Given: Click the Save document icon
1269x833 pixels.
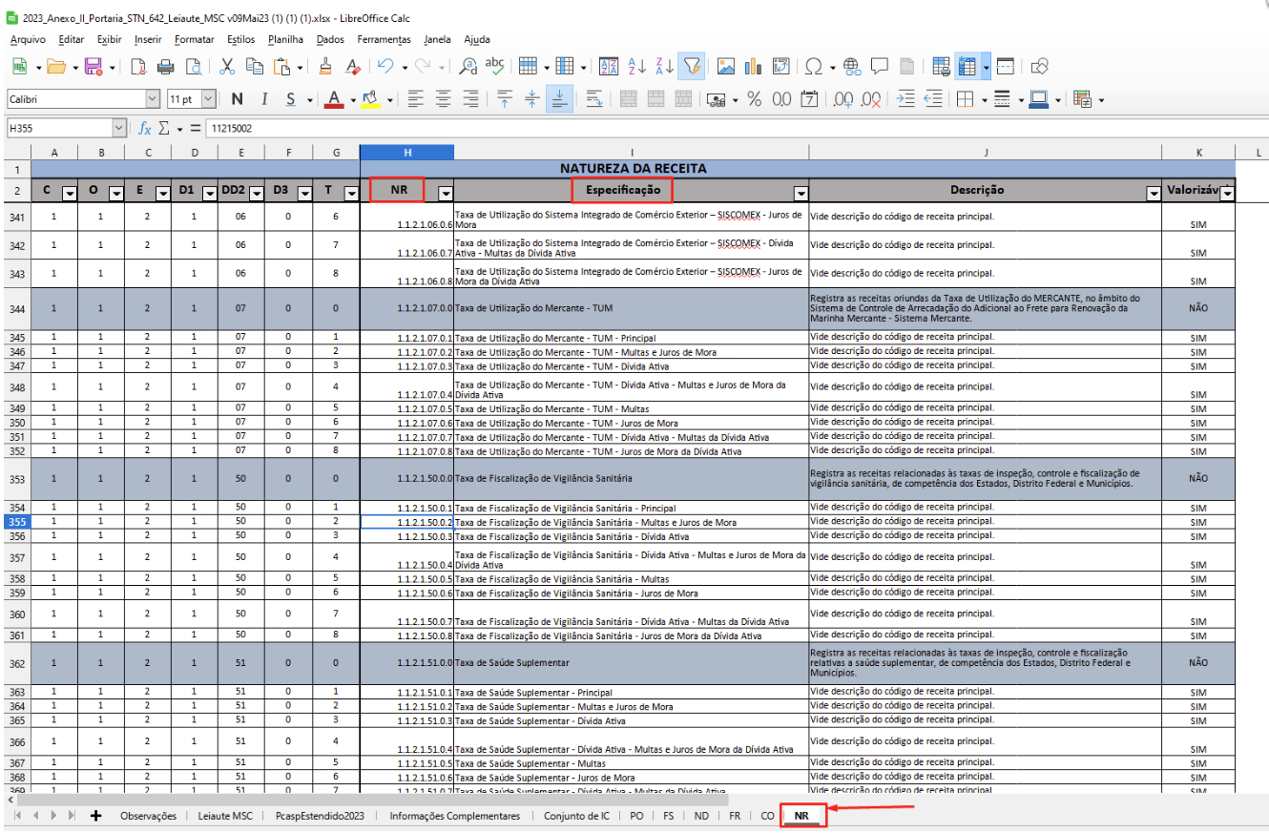Looking at the screenshot, I should pyautogui.click(x=94, y=66).
